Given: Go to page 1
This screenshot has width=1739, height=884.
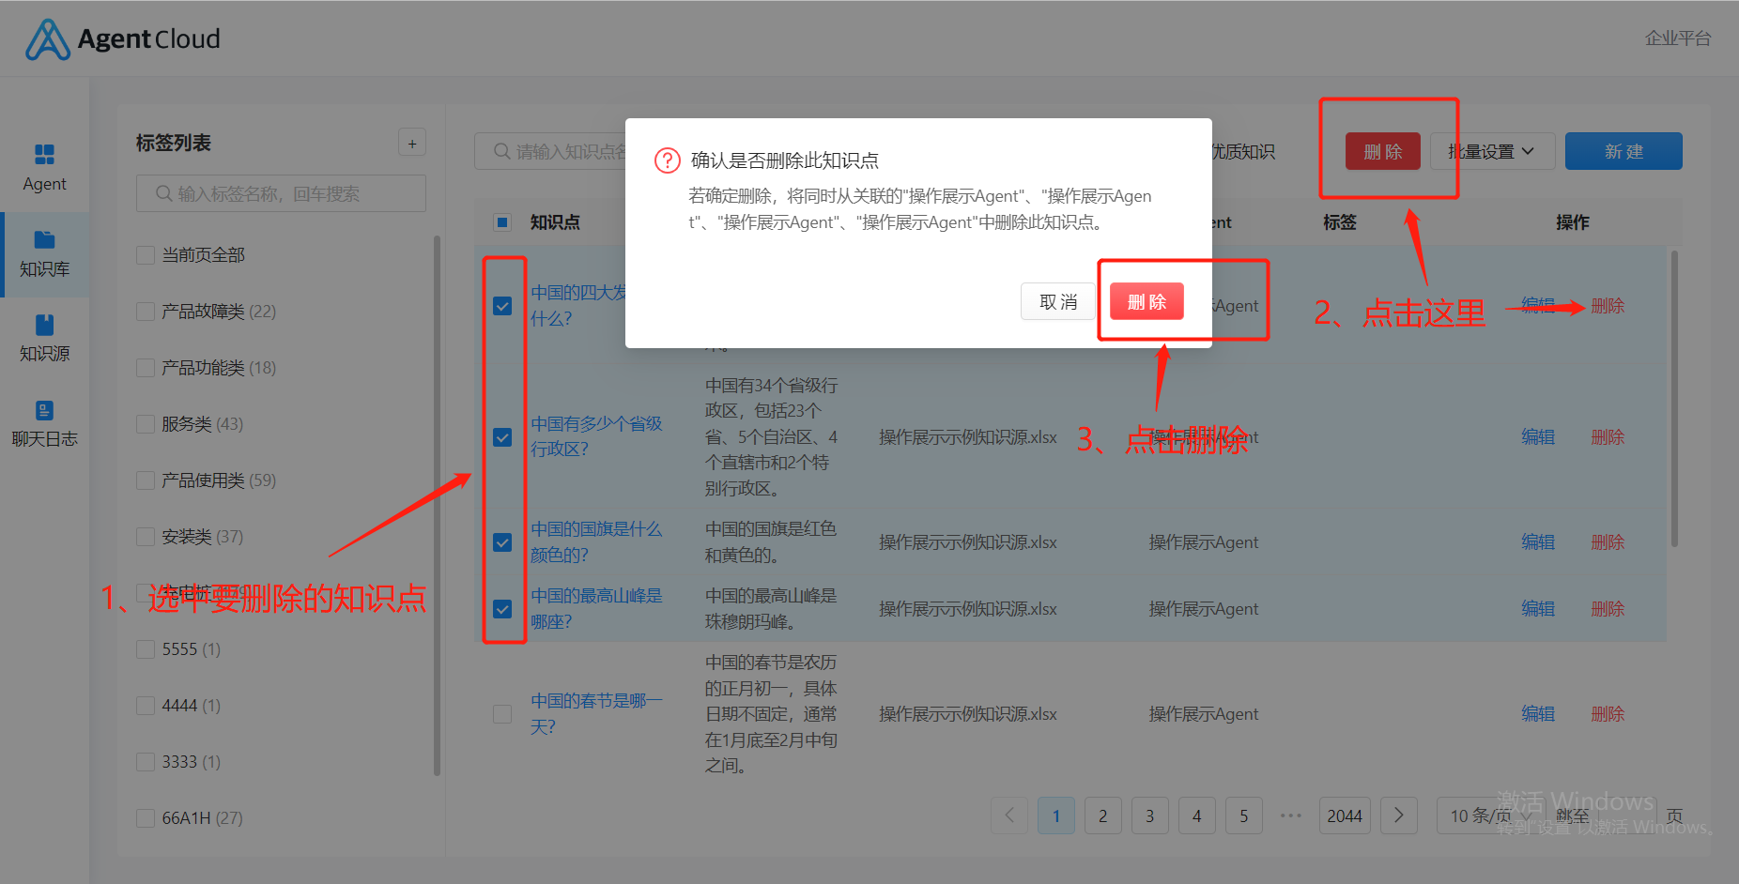Looking at the screenshot, I should pyautogui.click(x=1056, y=815).
